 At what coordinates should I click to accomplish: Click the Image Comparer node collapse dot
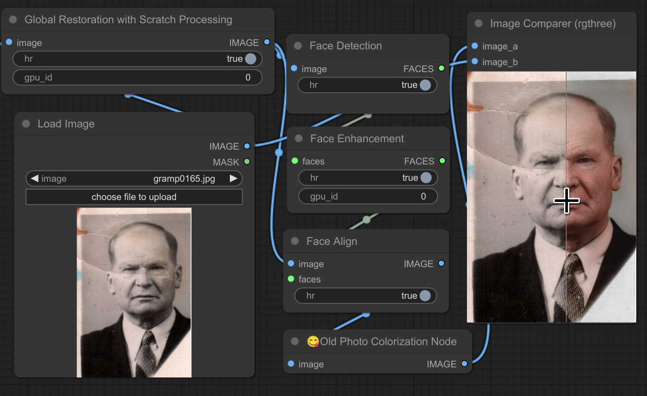point(478,24)
